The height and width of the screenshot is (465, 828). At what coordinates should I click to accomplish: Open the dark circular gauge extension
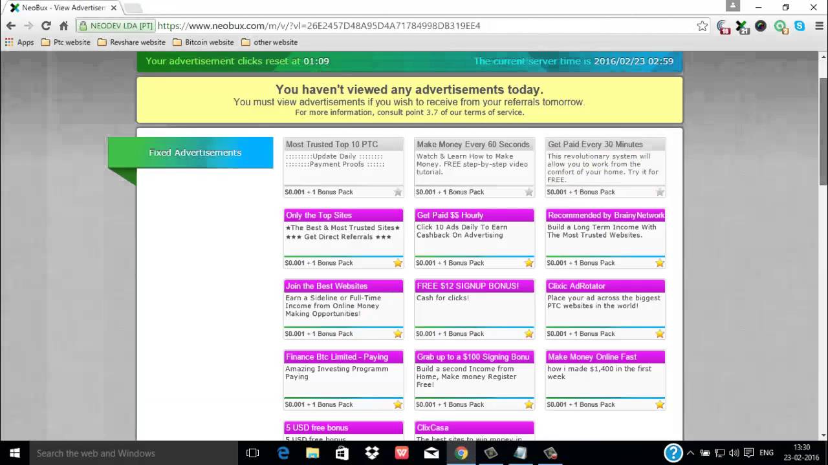(761, 26)
